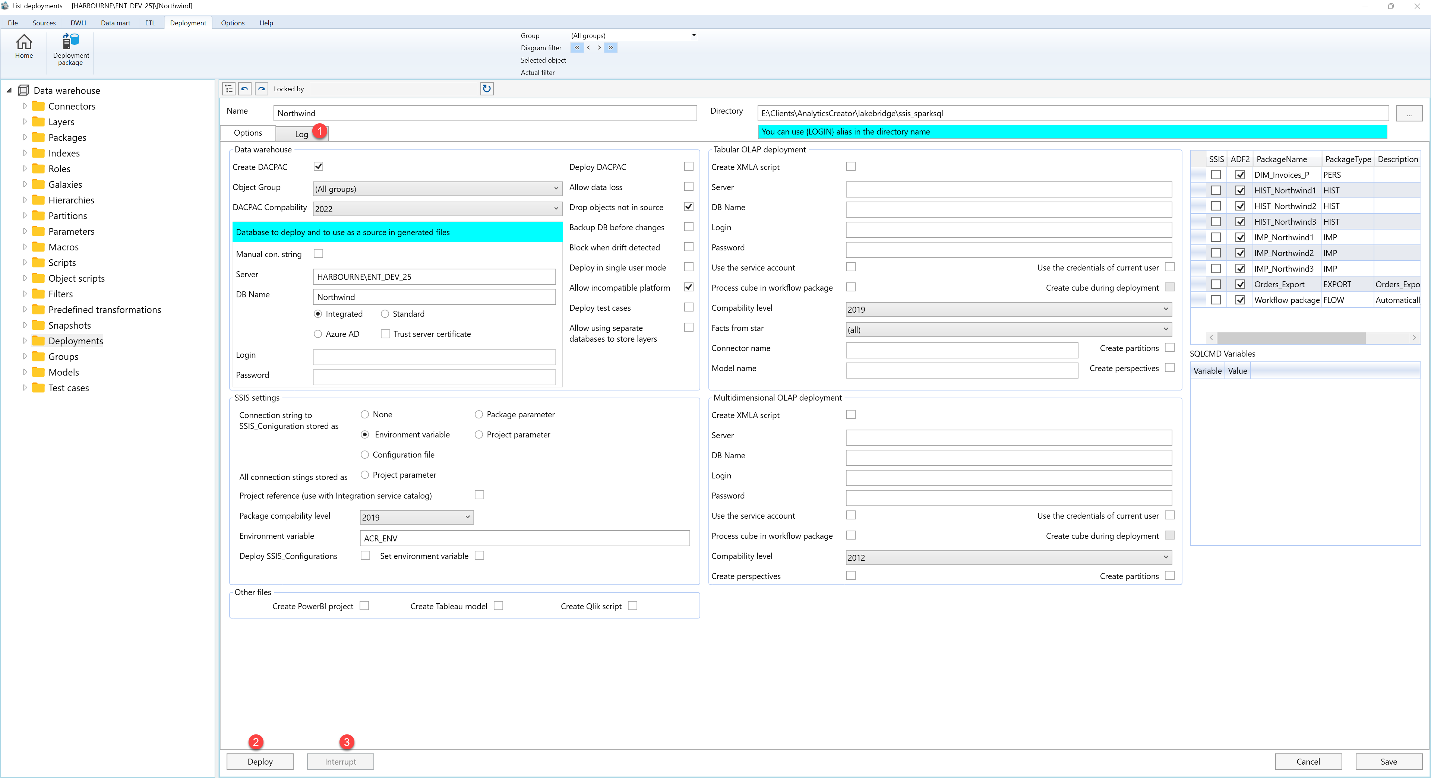Enable the Deploy DACPAC checkbox
Screen dimensions: 1431x778
689,166
